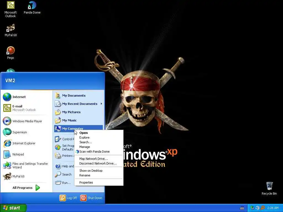The width and height of the screenshot is (283, 212).
Task: Click the tray magnifier icon
Action: [263, 208]
